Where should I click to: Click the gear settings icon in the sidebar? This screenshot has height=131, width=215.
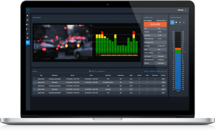[27, 24]
